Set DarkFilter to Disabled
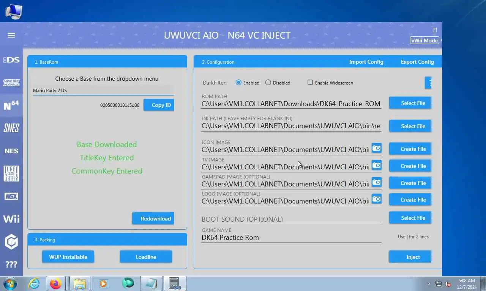 pos(278,83)
